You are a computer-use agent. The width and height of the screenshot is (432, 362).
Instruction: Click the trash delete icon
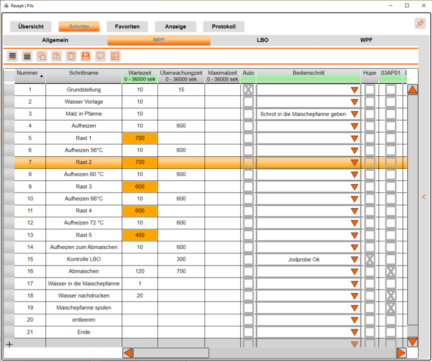tap(71, 56)
